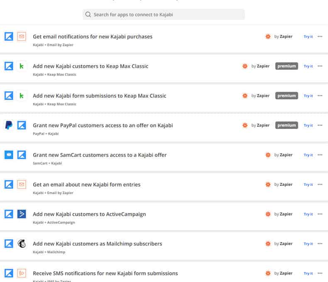Image resolution: width=328 pixels, height=282 pixels.
Task: Click Mailchimp icon in Mailchimp subscribers row
Action: click(x=22, y=243)
